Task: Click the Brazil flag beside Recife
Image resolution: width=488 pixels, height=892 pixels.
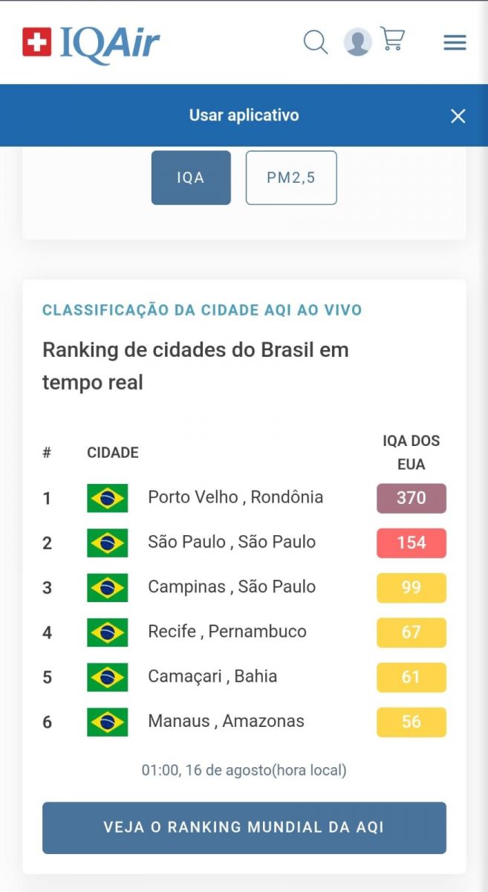Action: point(108,633)
